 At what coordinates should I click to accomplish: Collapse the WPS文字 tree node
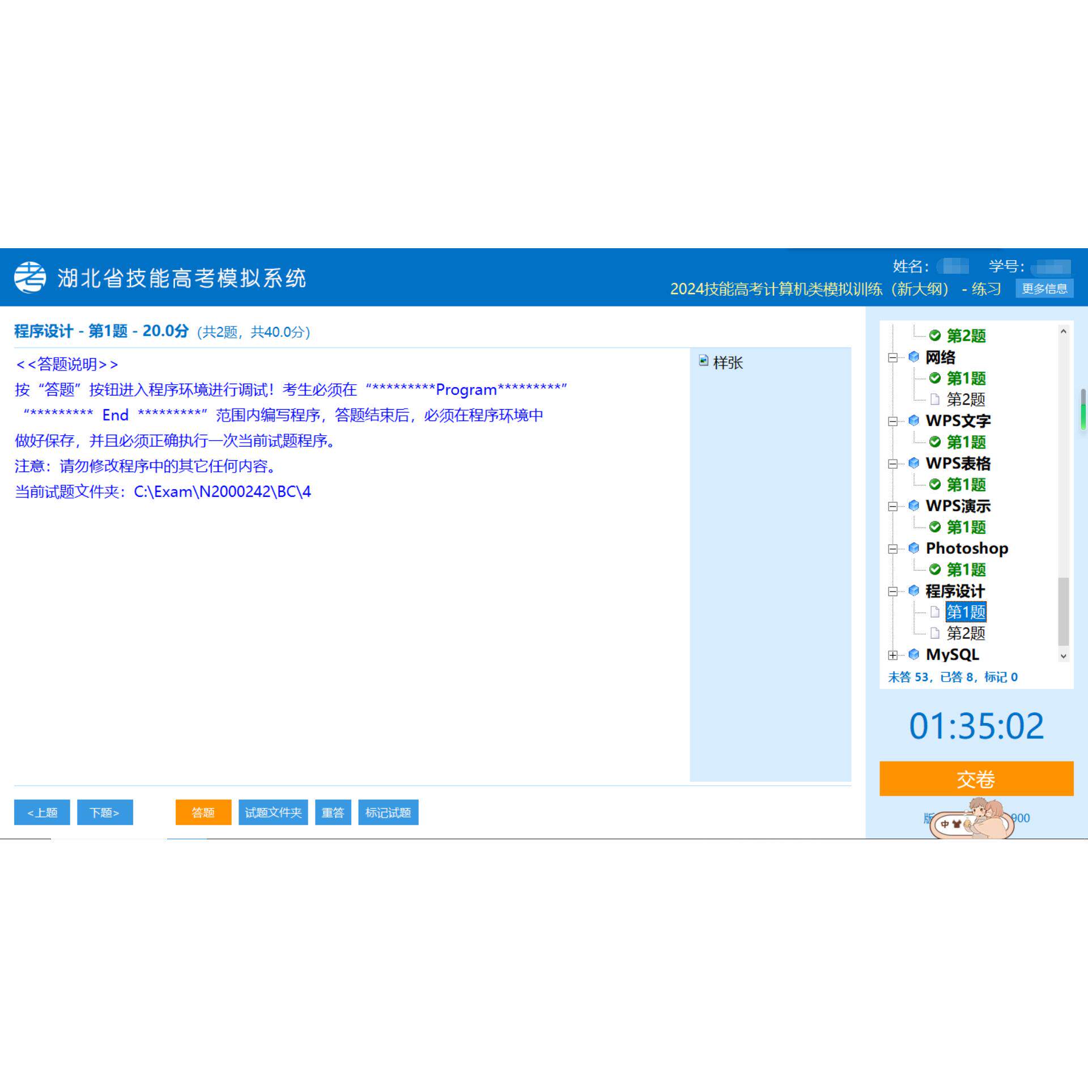click(892, 421)
